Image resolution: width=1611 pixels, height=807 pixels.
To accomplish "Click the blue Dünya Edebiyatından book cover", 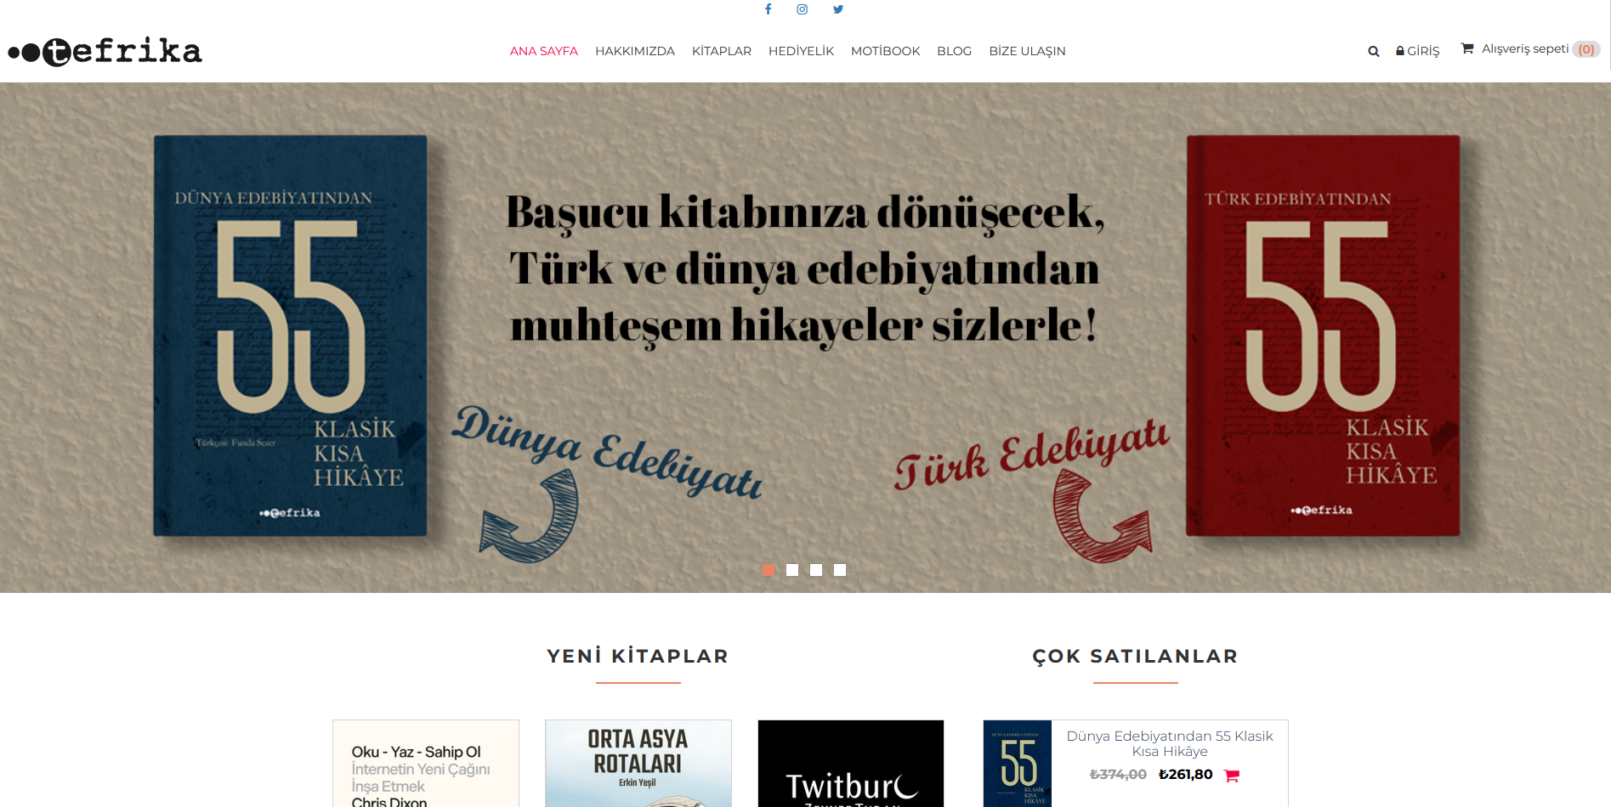I will [290, 336].
